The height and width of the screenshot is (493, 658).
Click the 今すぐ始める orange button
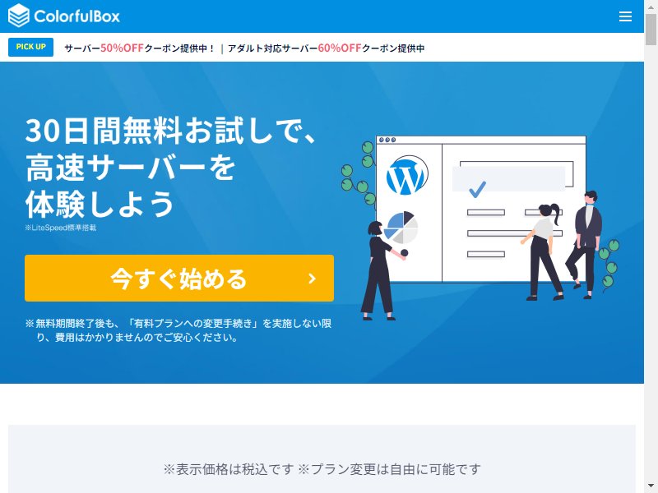[x=179, y=278]
